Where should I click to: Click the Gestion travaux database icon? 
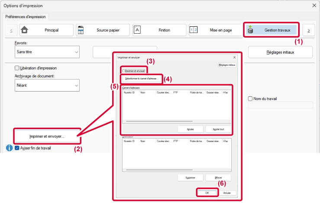click(x=250, y=30)
